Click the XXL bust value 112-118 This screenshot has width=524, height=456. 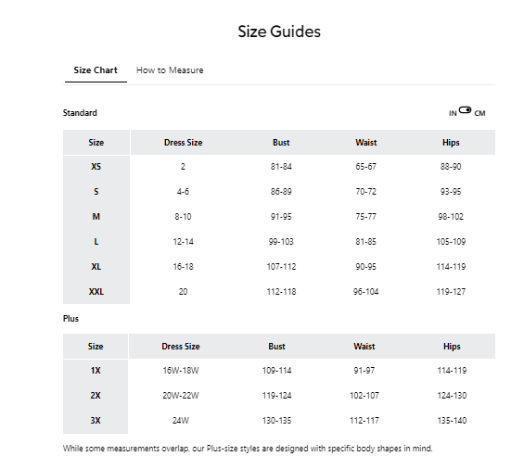tap(281, 292)
